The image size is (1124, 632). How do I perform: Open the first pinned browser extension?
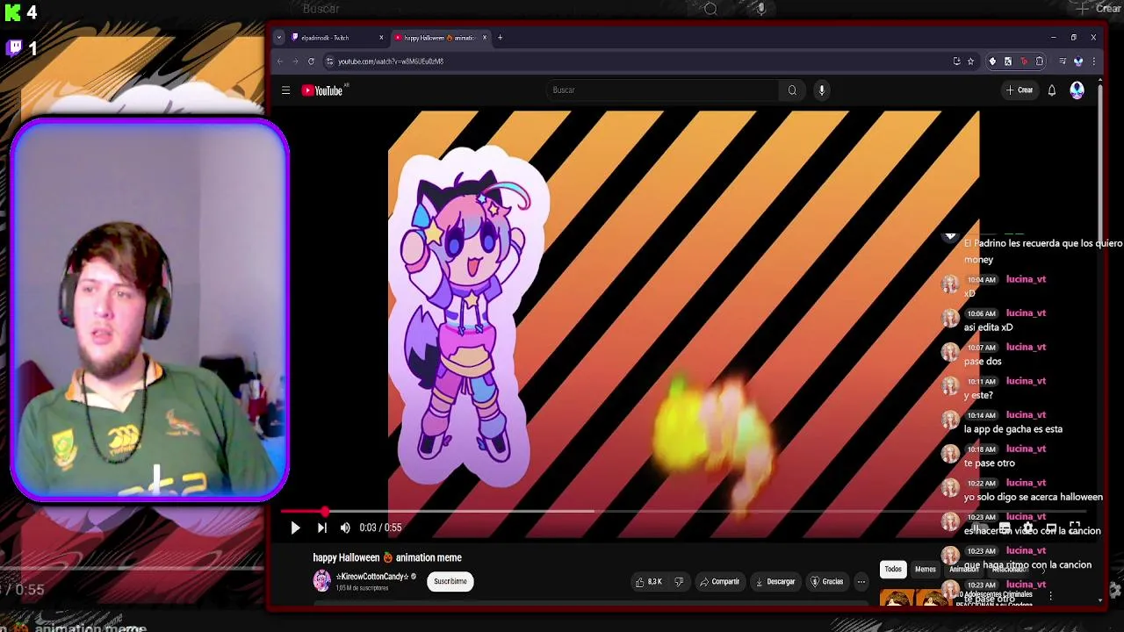click(992, 61)
